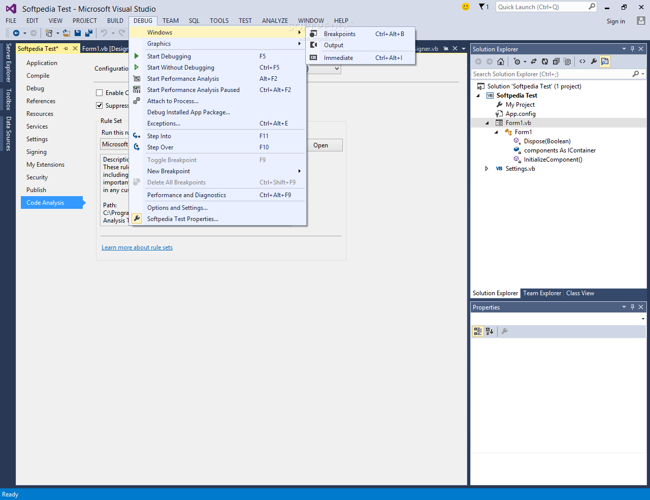The height and width of the screenshot is (500, 650).
Task: Open Solution Explorer window position dropdown
Action: [x=624, y=49]
